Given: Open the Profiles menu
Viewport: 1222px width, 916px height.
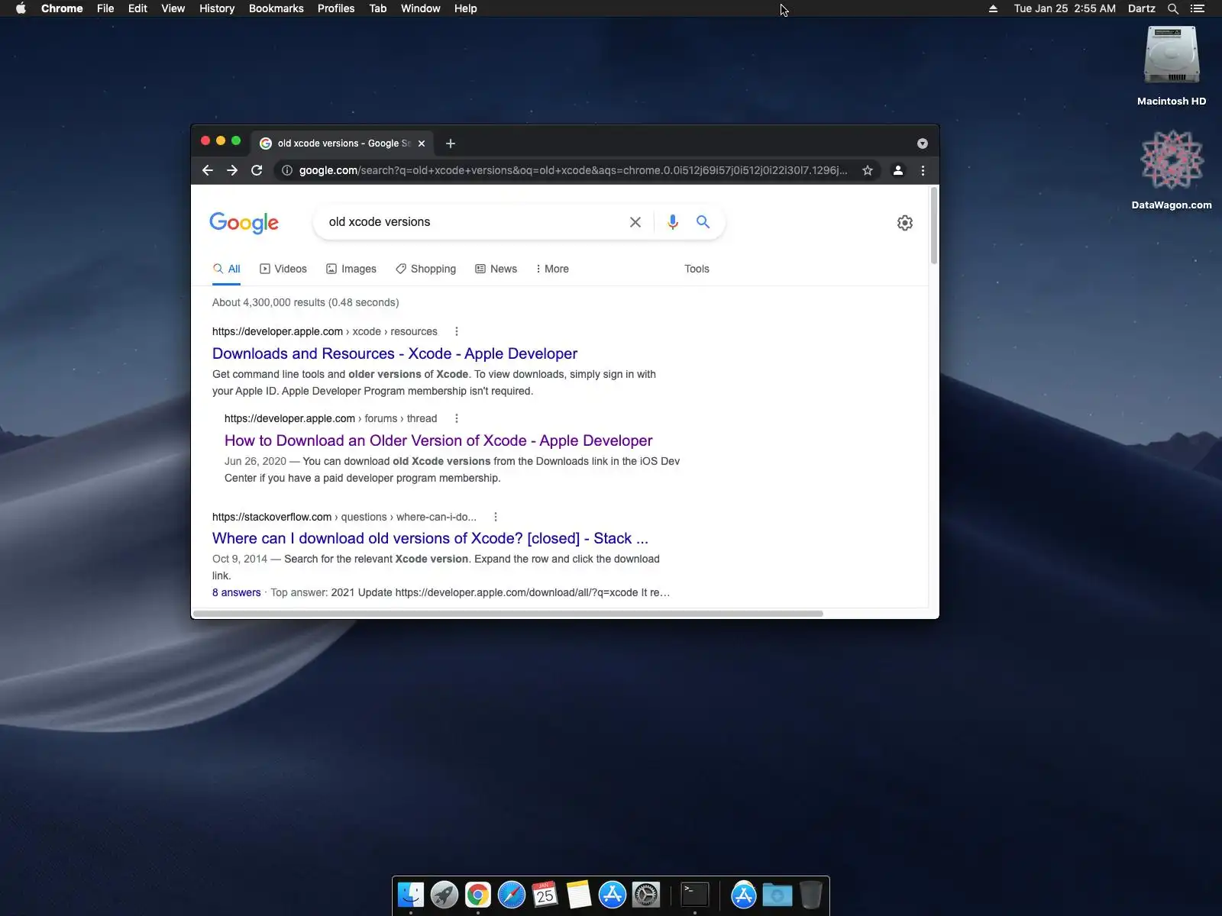Looking at the screenshot, I should tap(336, 8).
